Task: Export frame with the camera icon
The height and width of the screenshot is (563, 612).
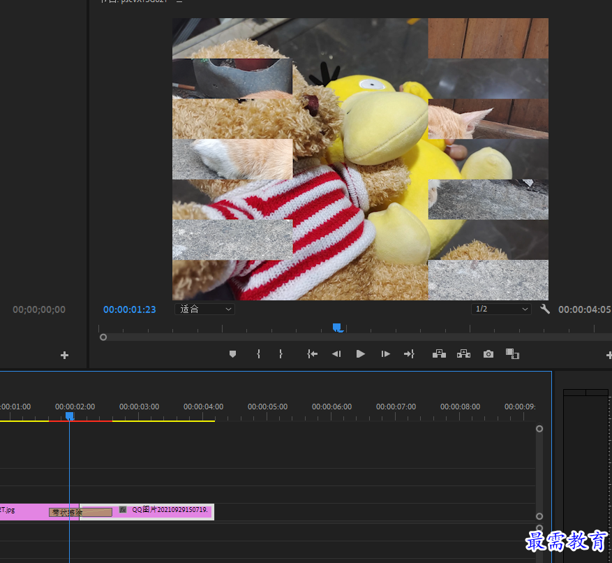Action: pos(488,354)
